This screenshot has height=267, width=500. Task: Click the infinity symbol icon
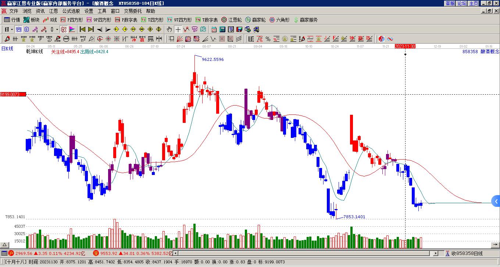390,39
